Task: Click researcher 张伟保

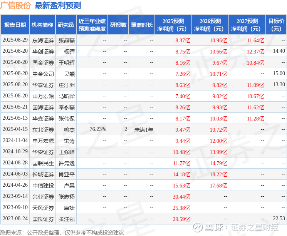Action: (66, 119)
